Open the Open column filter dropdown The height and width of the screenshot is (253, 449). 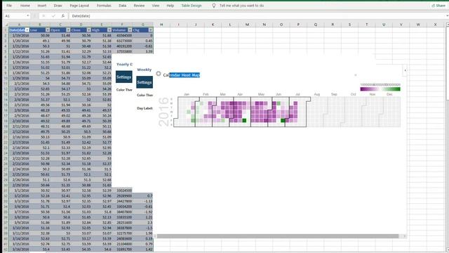click(x=68, y=30)
